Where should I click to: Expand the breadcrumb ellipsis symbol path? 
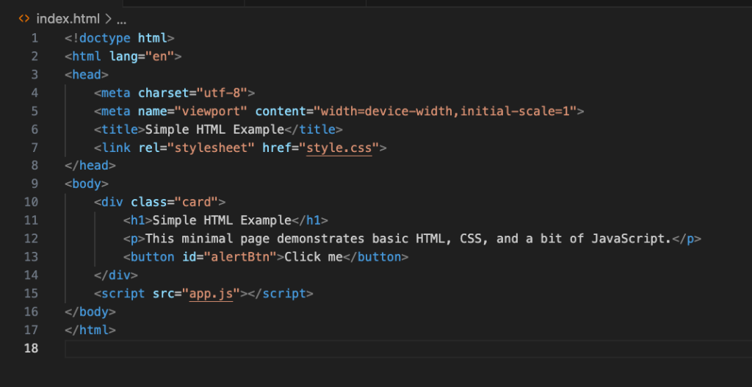(122, 18)
